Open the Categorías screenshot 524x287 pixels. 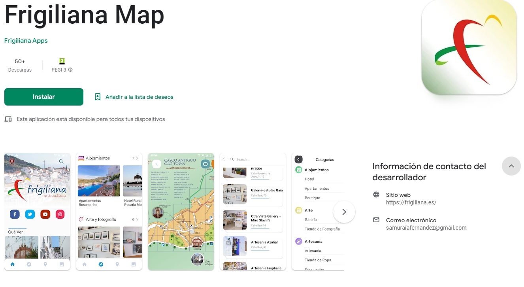point(318,212)
